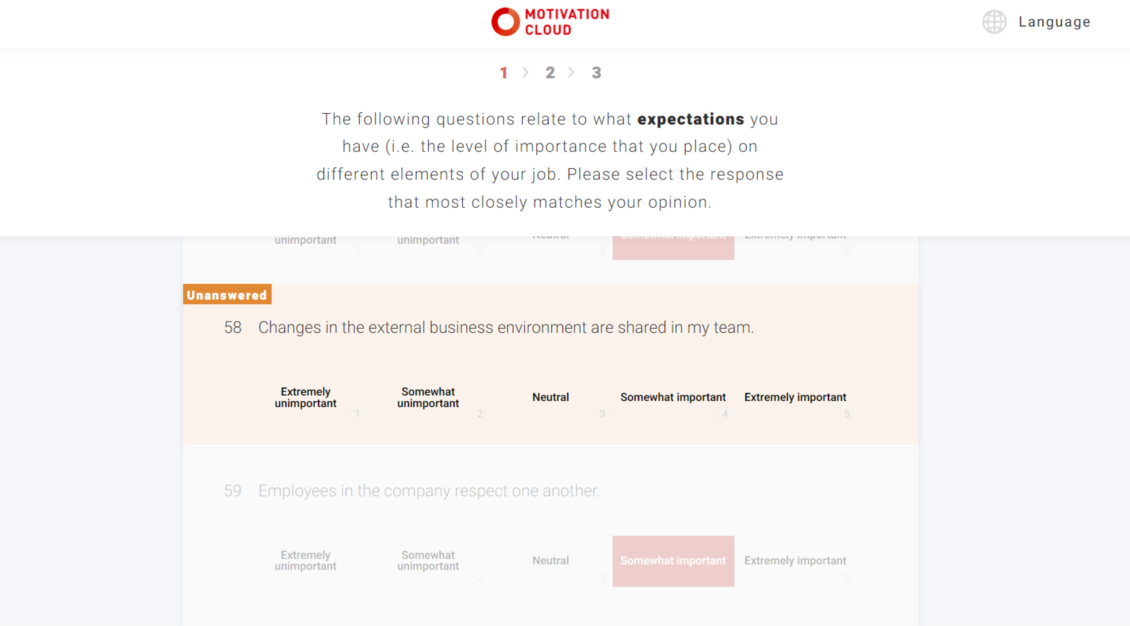1130x626 pixels.
Task: Go to survey step 1
Action: pos(504,73)
